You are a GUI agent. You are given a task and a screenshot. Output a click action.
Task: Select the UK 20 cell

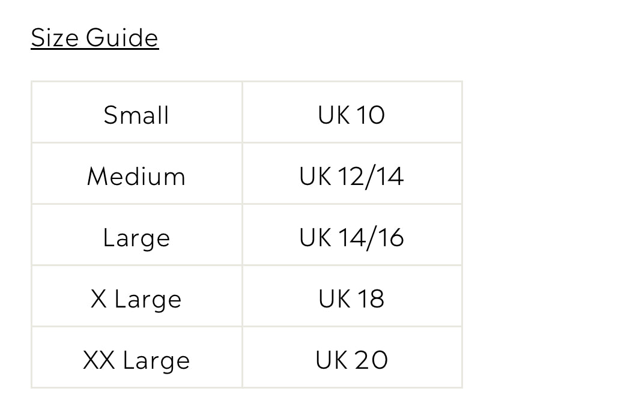351,360
